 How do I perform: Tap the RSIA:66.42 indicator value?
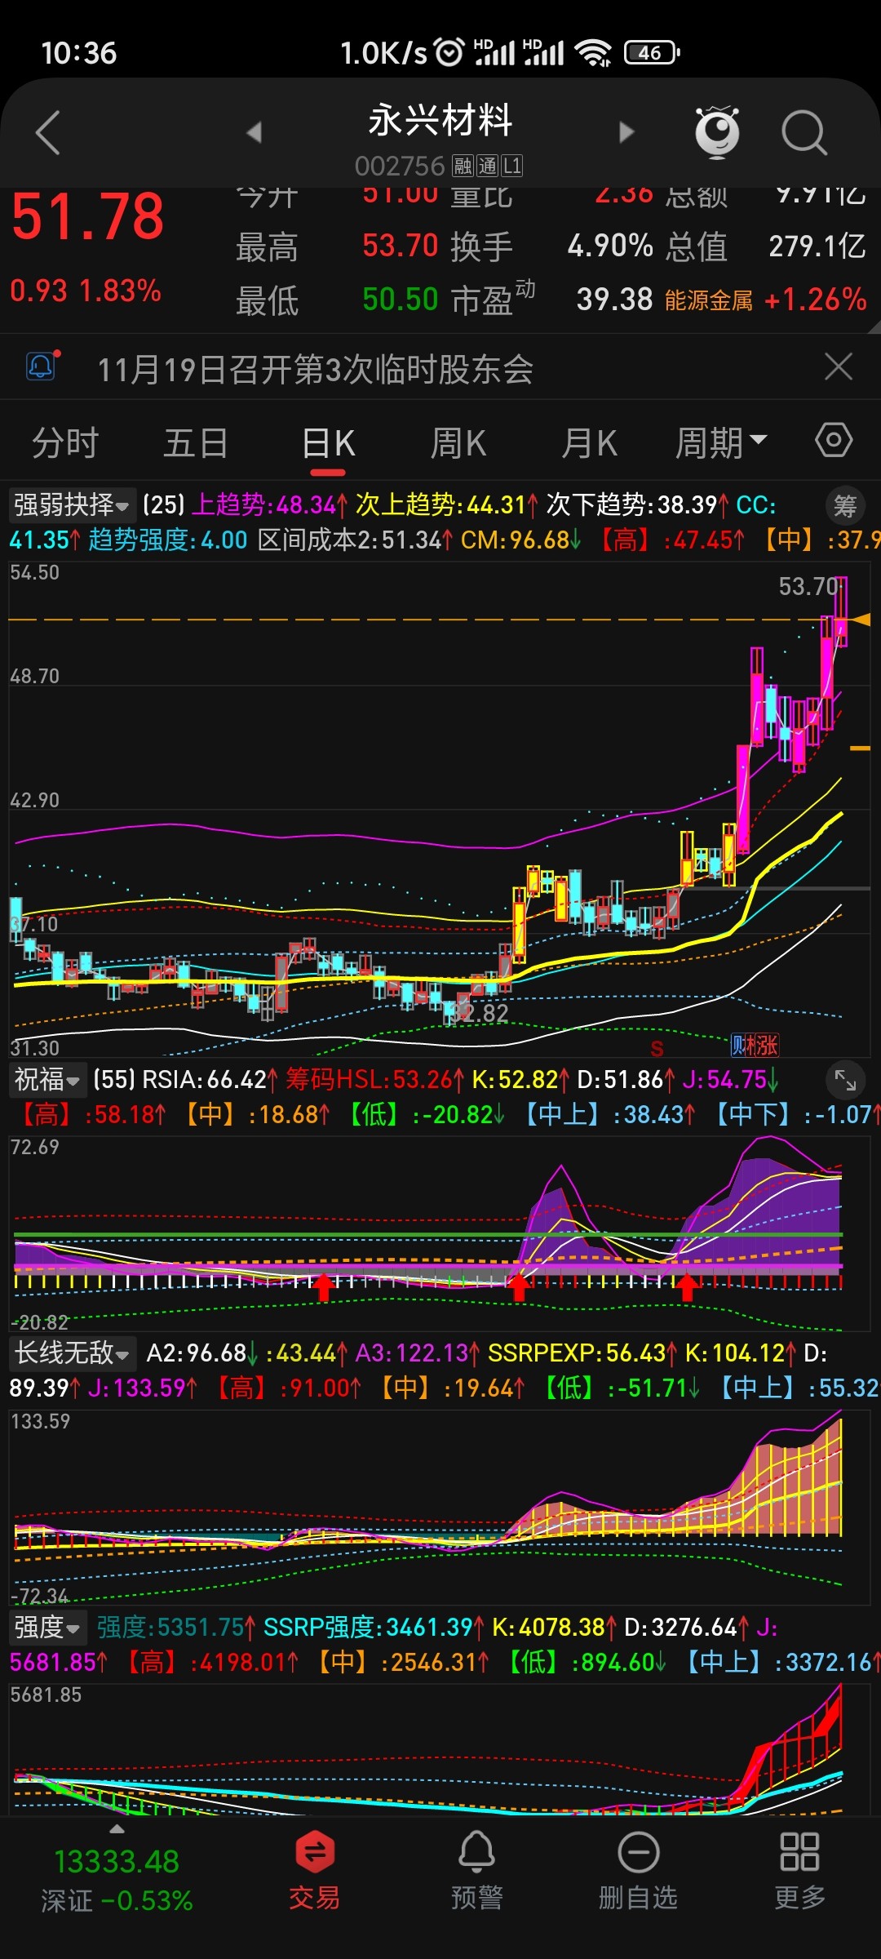pyautogui.click(x=210, y=1080)
